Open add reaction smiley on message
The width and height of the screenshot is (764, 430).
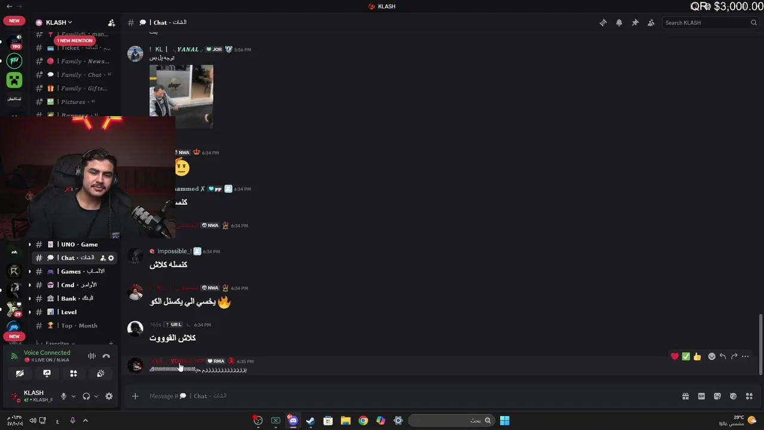coord(711,357)
